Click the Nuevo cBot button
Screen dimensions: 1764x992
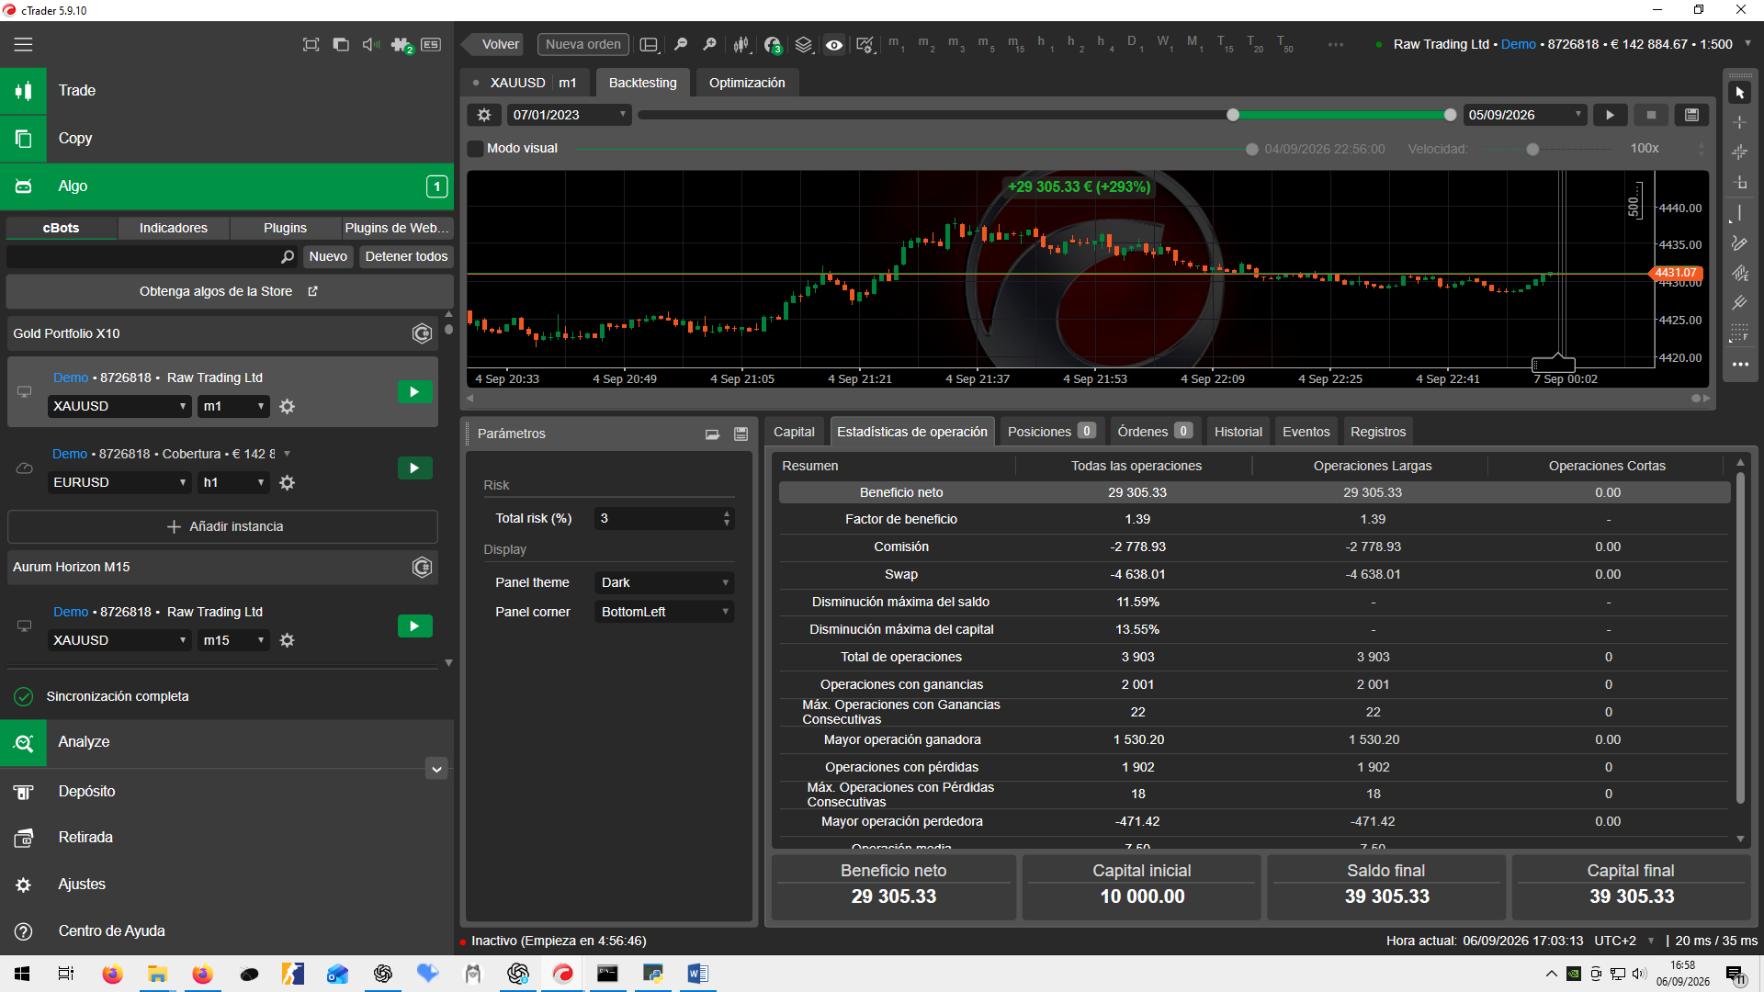pyautogui.click(x=328, y=256)
